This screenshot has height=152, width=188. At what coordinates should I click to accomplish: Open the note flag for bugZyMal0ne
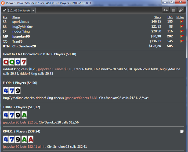coord(182,27)
